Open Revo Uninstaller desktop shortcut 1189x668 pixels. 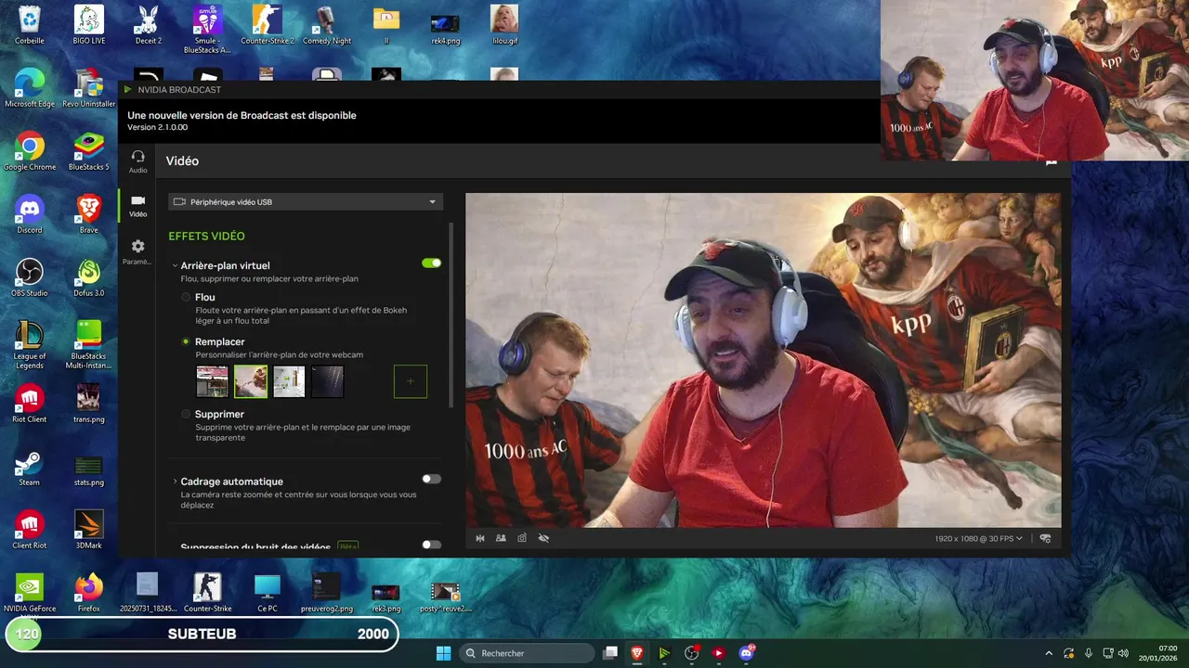[88, 89]
